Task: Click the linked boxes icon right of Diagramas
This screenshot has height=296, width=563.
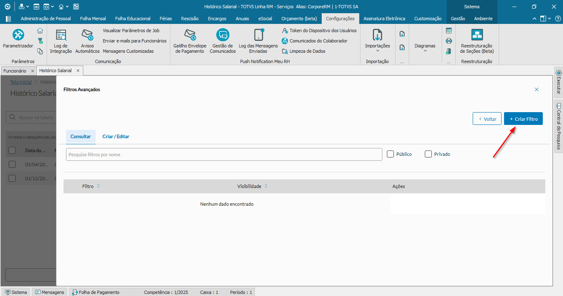Action: click(449, 41)
